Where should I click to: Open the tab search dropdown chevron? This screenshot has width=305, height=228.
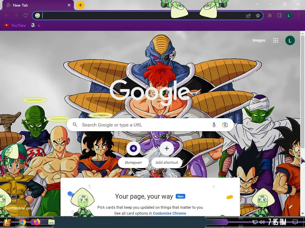[257, 4]
